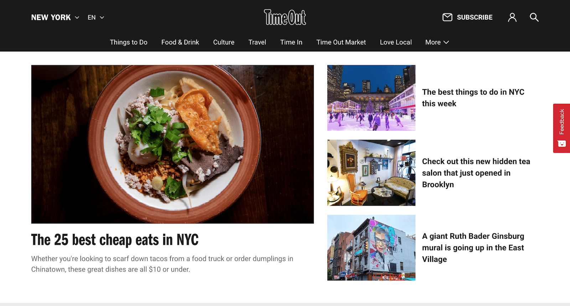Image resolution: width=570 pixels, height=306 pixels.
Task: Click the ice rink thumbnail image
Action: click(371, 98)
